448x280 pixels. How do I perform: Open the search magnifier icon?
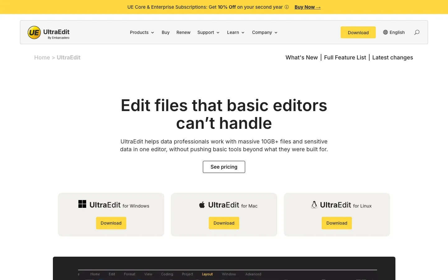417,32
